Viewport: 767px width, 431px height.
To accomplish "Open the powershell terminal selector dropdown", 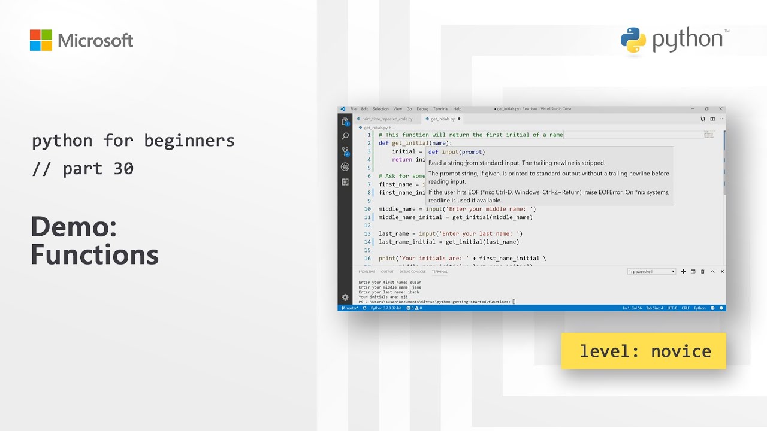I will 651,272.
